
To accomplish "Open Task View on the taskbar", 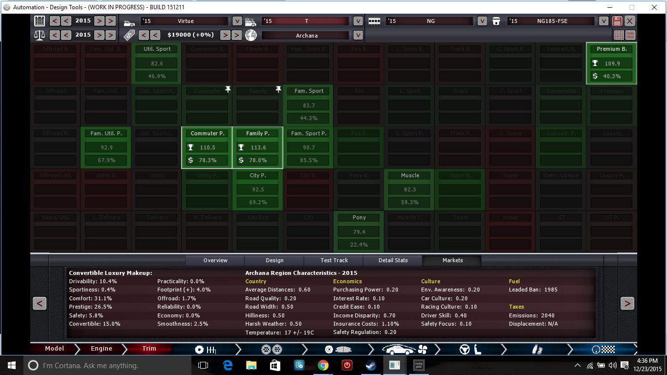I will tap(203, 365).
